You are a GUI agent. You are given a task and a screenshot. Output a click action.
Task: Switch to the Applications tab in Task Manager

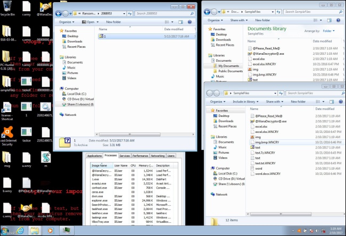(x=94, y=156)
